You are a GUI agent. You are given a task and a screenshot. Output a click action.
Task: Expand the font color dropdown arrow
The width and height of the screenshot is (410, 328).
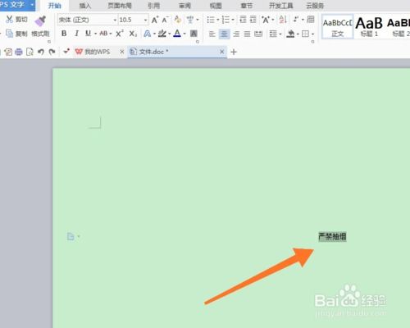tap(184, 34)
